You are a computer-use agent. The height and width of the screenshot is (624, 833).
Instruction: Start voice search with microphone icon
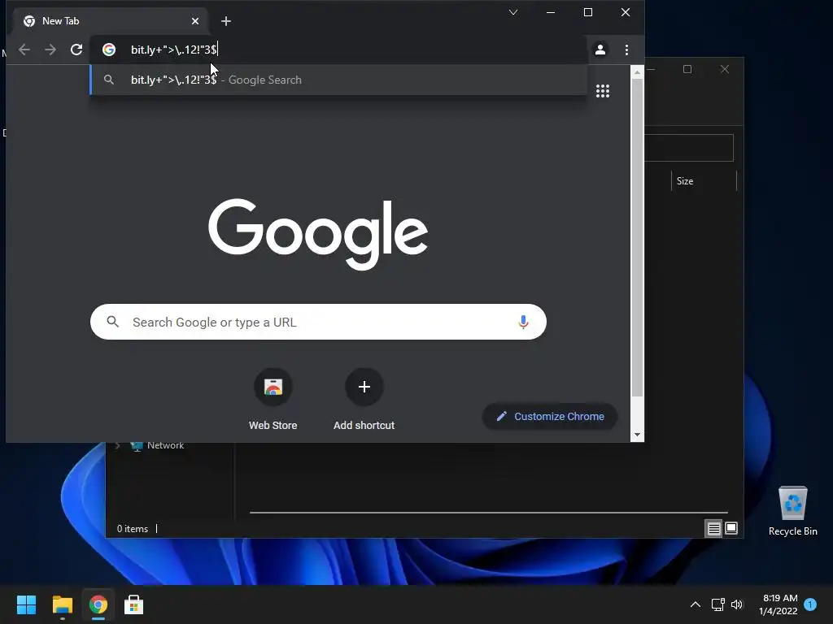click(x=523, y=322)
